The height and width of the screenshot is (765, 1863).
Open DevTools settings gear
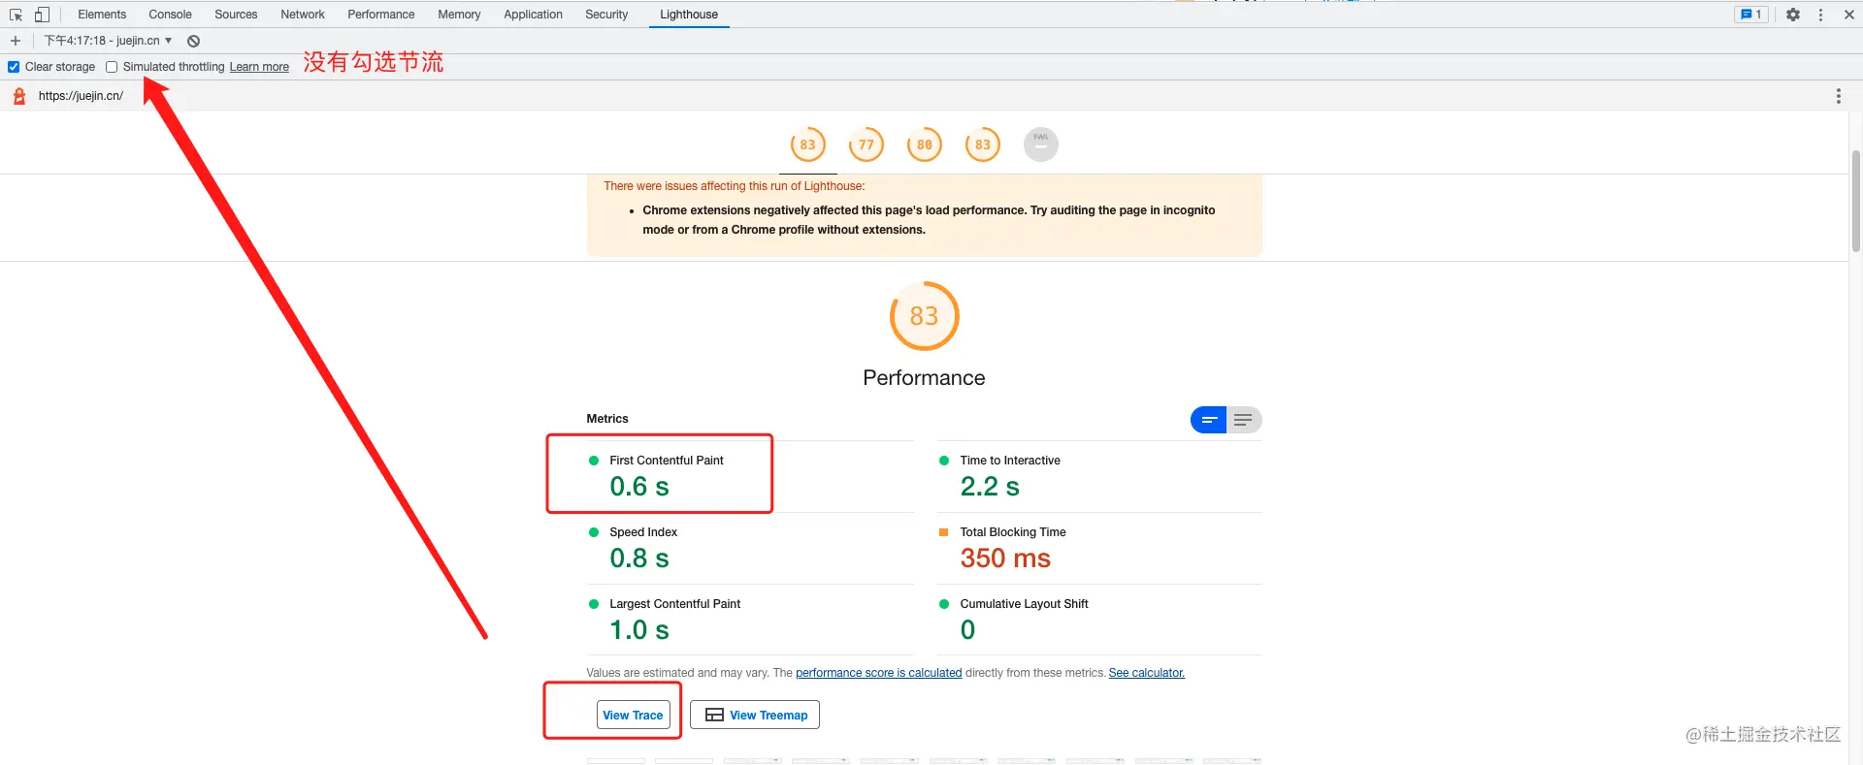pos(1793,15)
